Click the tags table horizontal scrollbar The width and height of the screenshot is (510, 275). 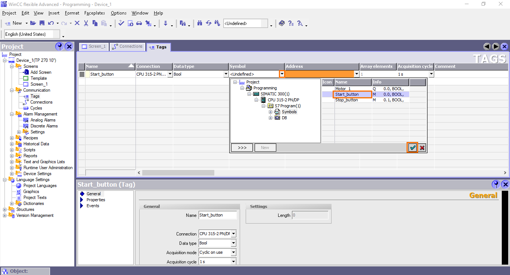[x=178, y=173]
